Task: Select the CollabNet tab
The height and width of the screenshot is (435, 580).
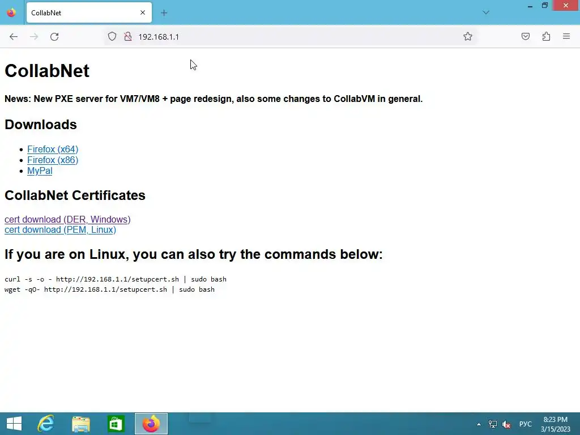Action: [x=89, y=12]
